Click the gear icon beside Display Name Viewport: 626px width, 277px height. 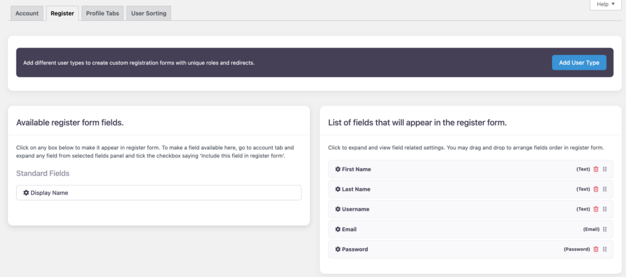click(26, 193)
